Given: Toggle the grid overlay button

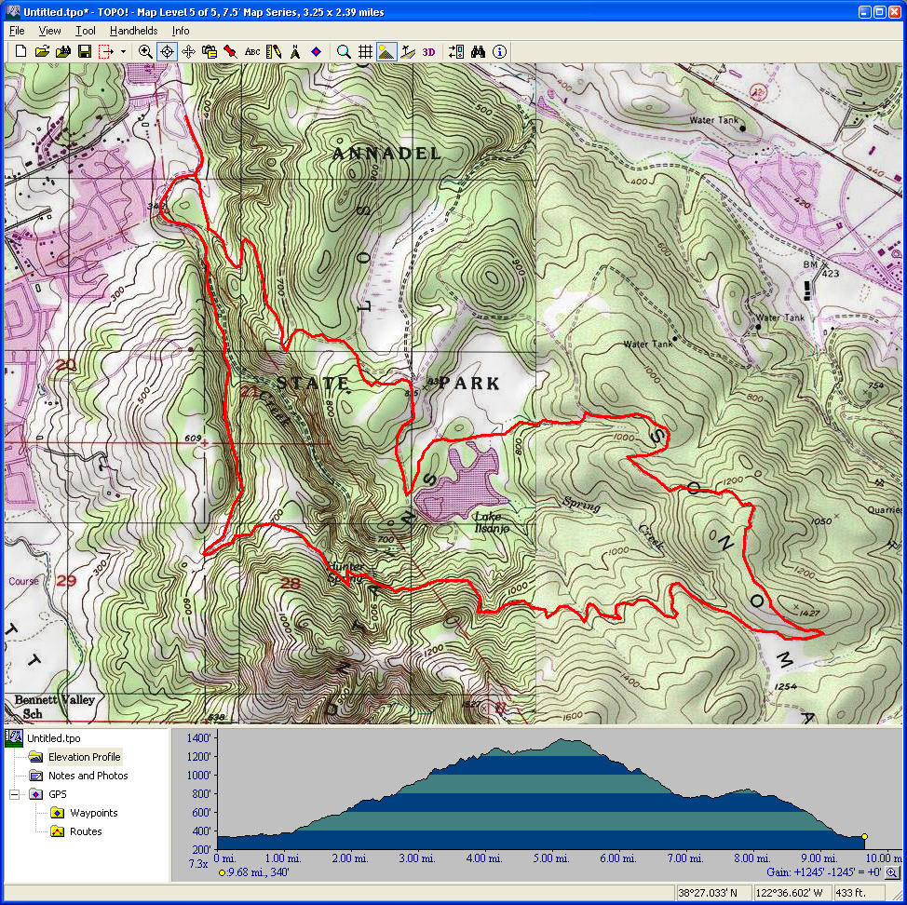Looking at the screenshot, I should point(366,52).
